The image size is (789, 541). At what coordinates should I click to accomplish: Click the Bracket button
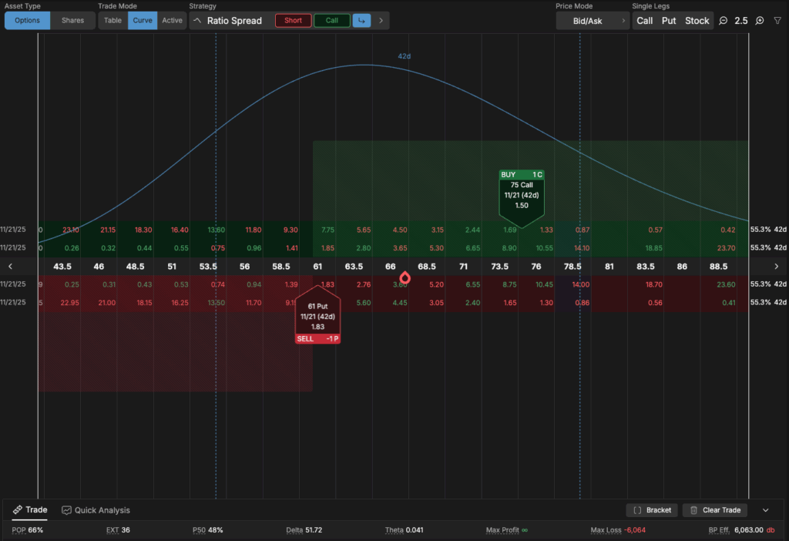[x=652, y=510]
